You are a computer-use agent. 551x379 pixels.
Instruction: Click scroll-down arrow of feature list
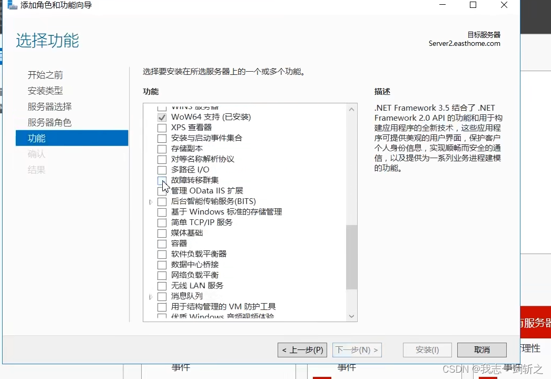351,316
